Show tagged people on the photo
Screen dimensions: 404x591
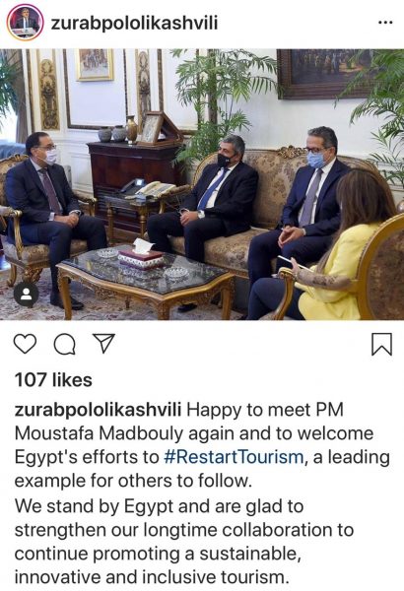click(x=26, y=294)
